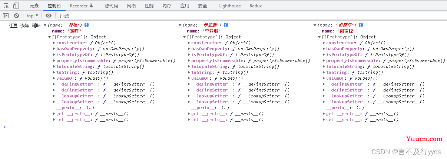This screenshot has height=159, width=447.
Task: Expand get __proto__ in the 谢霆锋 object
Action: 324,114
